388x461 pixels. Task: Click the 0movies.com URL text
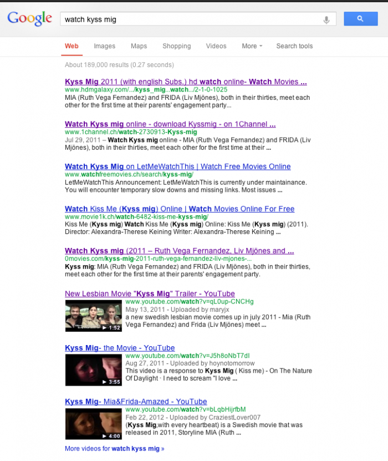pos(158,259)
